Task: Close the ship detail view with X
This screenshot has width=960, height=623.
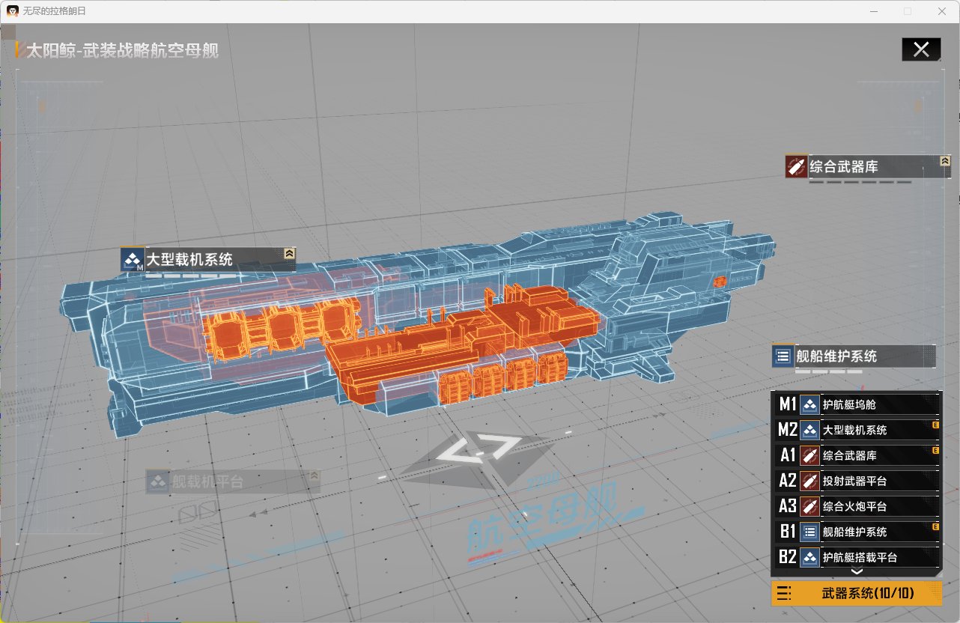Action: [x=921, y=49]
